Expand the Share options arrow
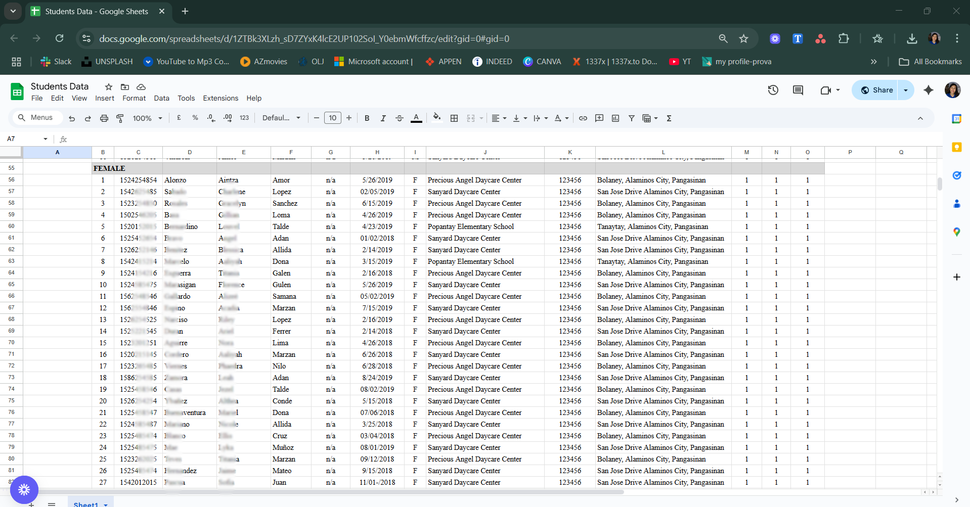This screenshot has height=507, width=970. pos(906,90)
